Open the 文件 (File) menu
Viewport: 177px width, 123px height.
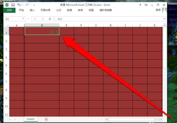9,10
